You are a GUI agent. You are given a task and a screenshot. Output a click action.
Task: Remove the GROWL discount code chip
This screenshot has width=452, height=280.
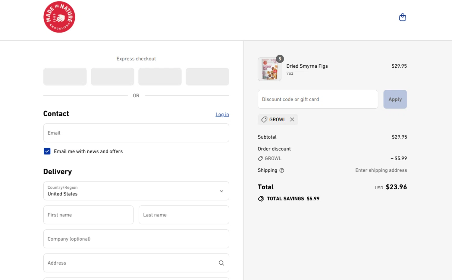pos(292,120)
